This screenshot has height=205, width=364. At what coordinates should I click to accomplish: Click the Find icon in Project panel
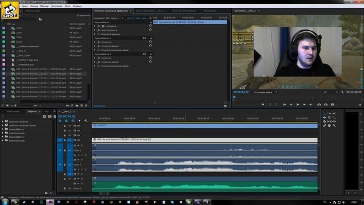click(72, 105)
